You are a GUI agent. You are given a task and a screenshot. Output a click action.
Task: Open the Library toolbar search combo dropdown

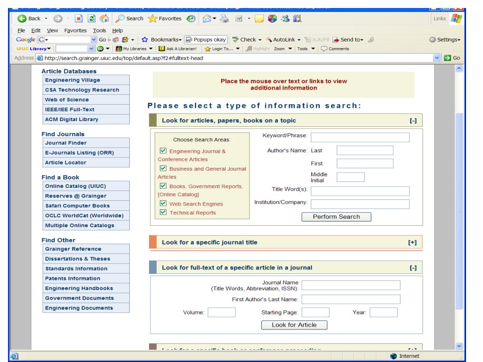pos(91,49)
